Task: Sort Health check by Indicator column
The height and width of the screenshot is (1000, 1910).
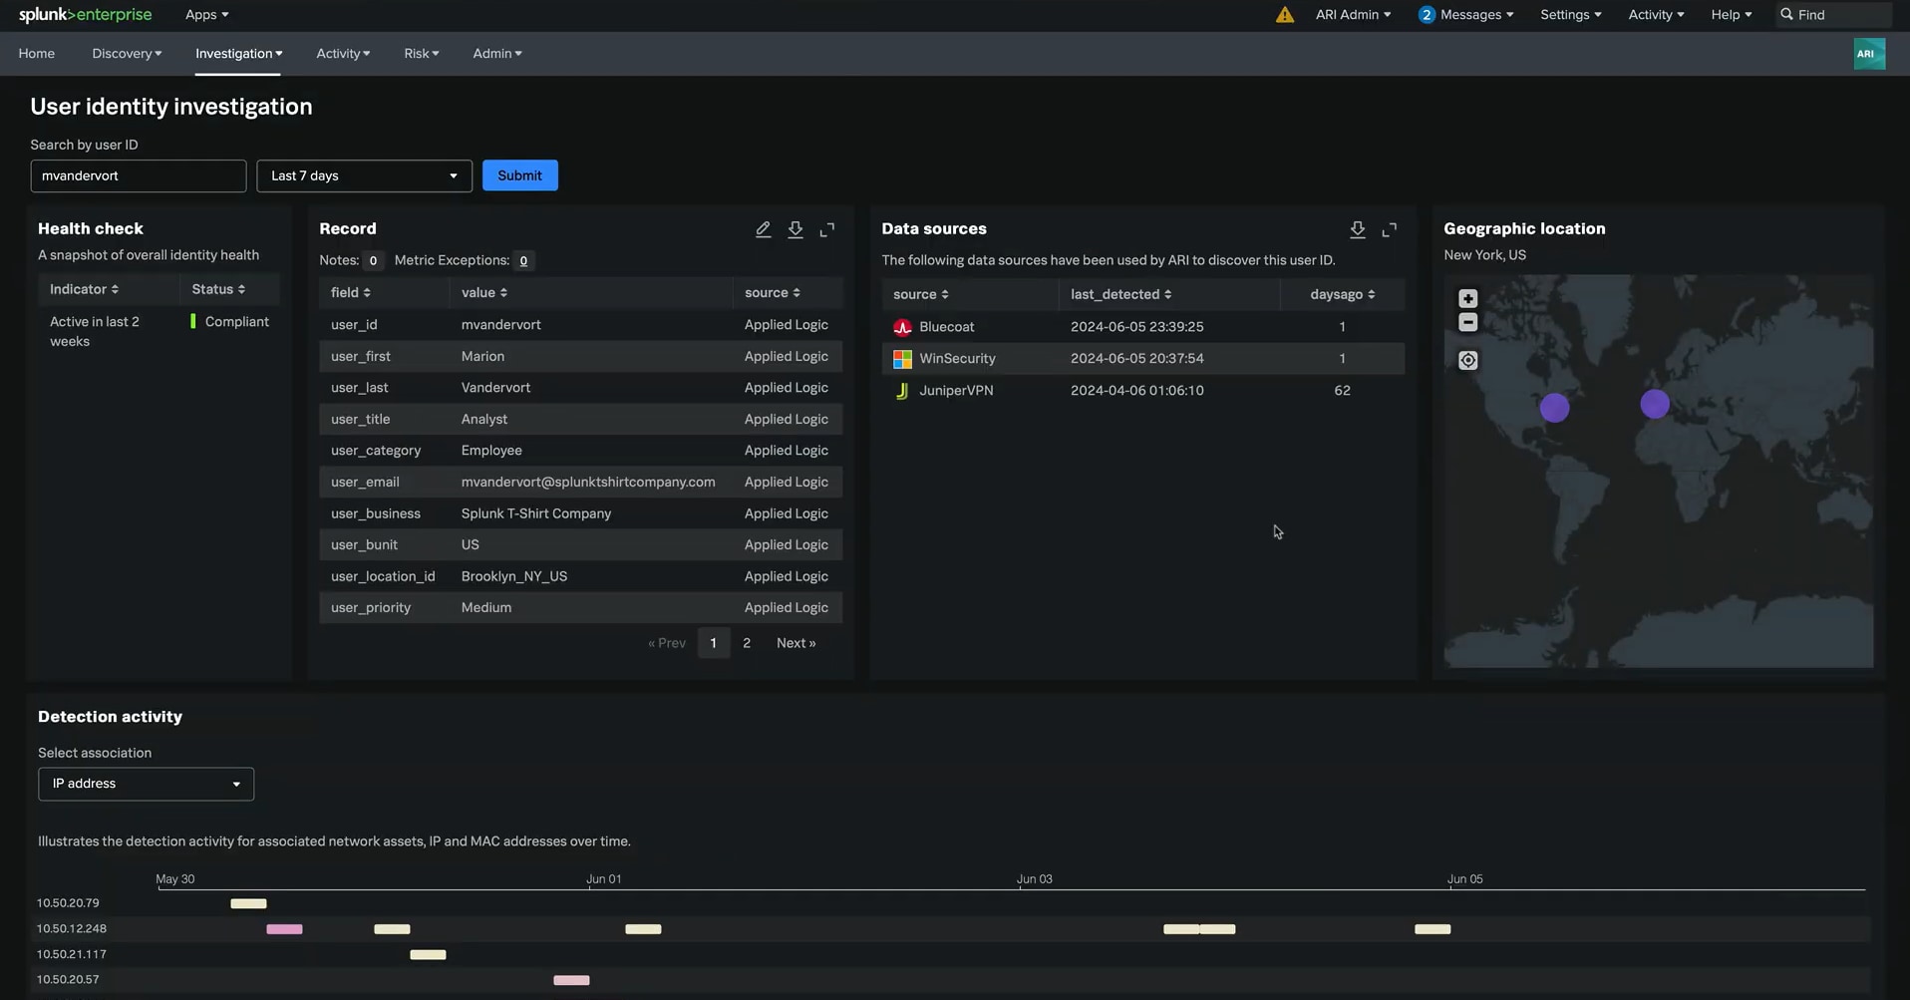Action: 84,289
